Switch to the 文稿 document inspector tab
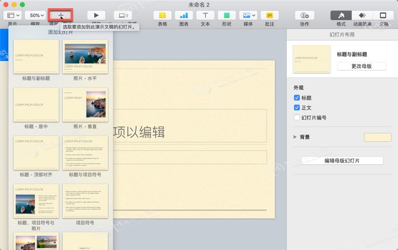 pyautogui.click(x=383, y=15)
